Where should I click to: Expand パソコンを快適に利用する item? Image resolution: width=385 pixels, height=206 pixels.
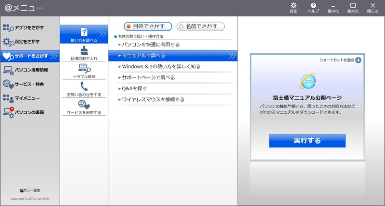[151, 45]
